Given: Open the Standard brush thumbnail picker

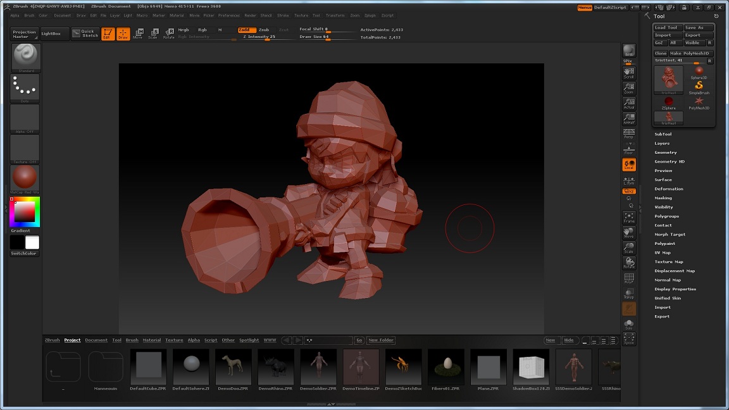Looking at the screenshot, I should tap(25, 57).
